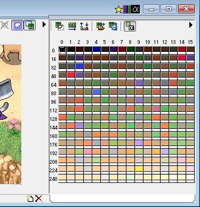Click the pink flowers in the image canvas
Screen dimensions: 200x207
point(15,124)
